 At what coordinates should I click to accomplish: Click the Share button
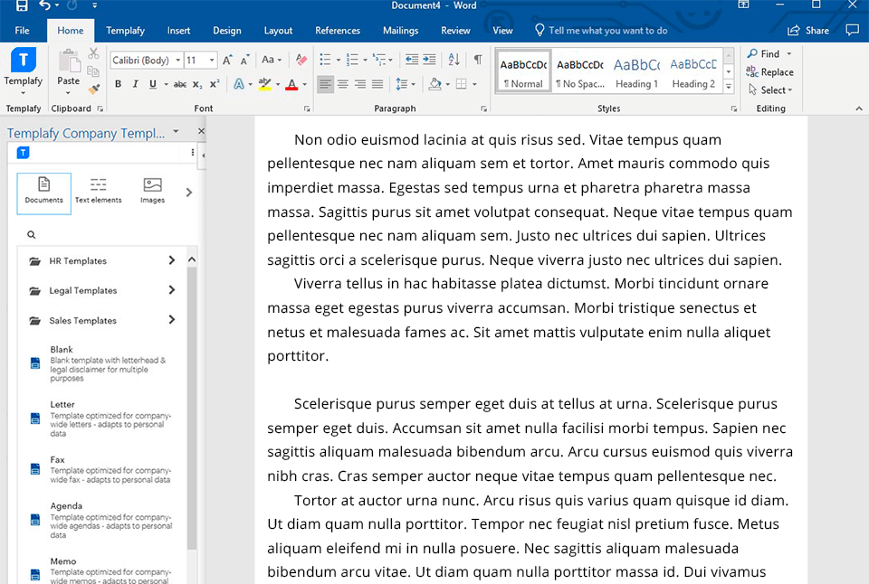[x=808, y=31]
